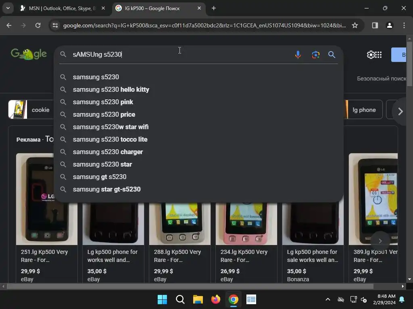Open the Windows Start menu

(162, 299)
